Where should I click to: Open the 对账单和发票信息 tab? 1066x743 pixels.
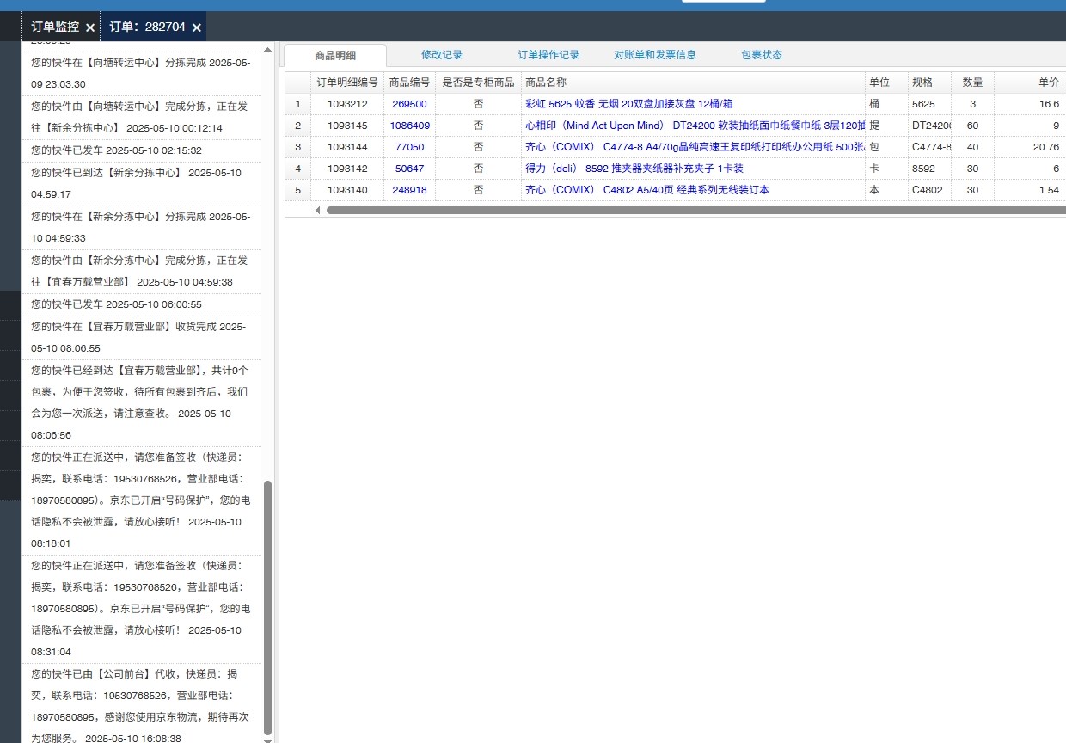[655, 55]
